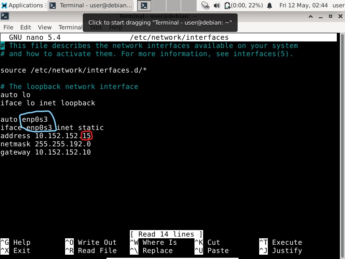Image resolution: width=345 pixels, height=259 pixels.
Task: Open the File menu
Action: [x=8, y=27]
